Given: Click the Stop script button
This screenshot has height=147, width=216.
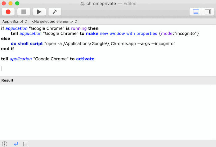Looking at the screenshot, I should pos(24,12).
